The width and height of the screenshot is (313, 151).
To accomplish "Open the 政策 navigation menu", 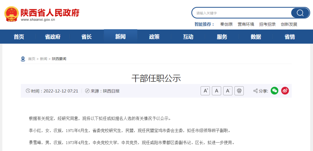I will (x=154, y=37).
